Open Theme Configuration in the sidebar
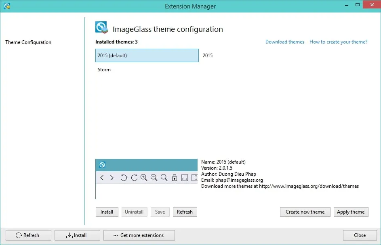The width and height of the screenshot is (381, 245). (x=28, y=42)
